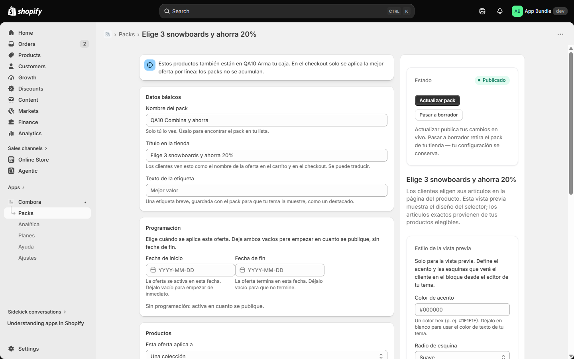This screenshot has height=359, width=574.
Task: Click the Fecha de fin date field
Action: pos(279,270)
